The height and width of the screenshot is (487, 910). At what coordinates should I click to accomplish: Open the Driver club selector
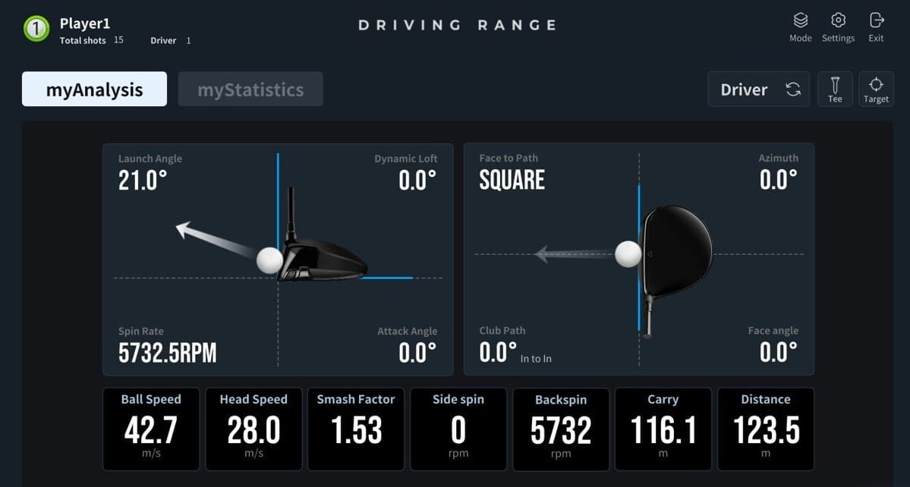[x=744, y=90]
